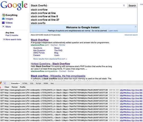The width and height of the screenshot is (143, 122).
Task: Switch to the Script tab in Firebug
Action: (x=38, y=83)
